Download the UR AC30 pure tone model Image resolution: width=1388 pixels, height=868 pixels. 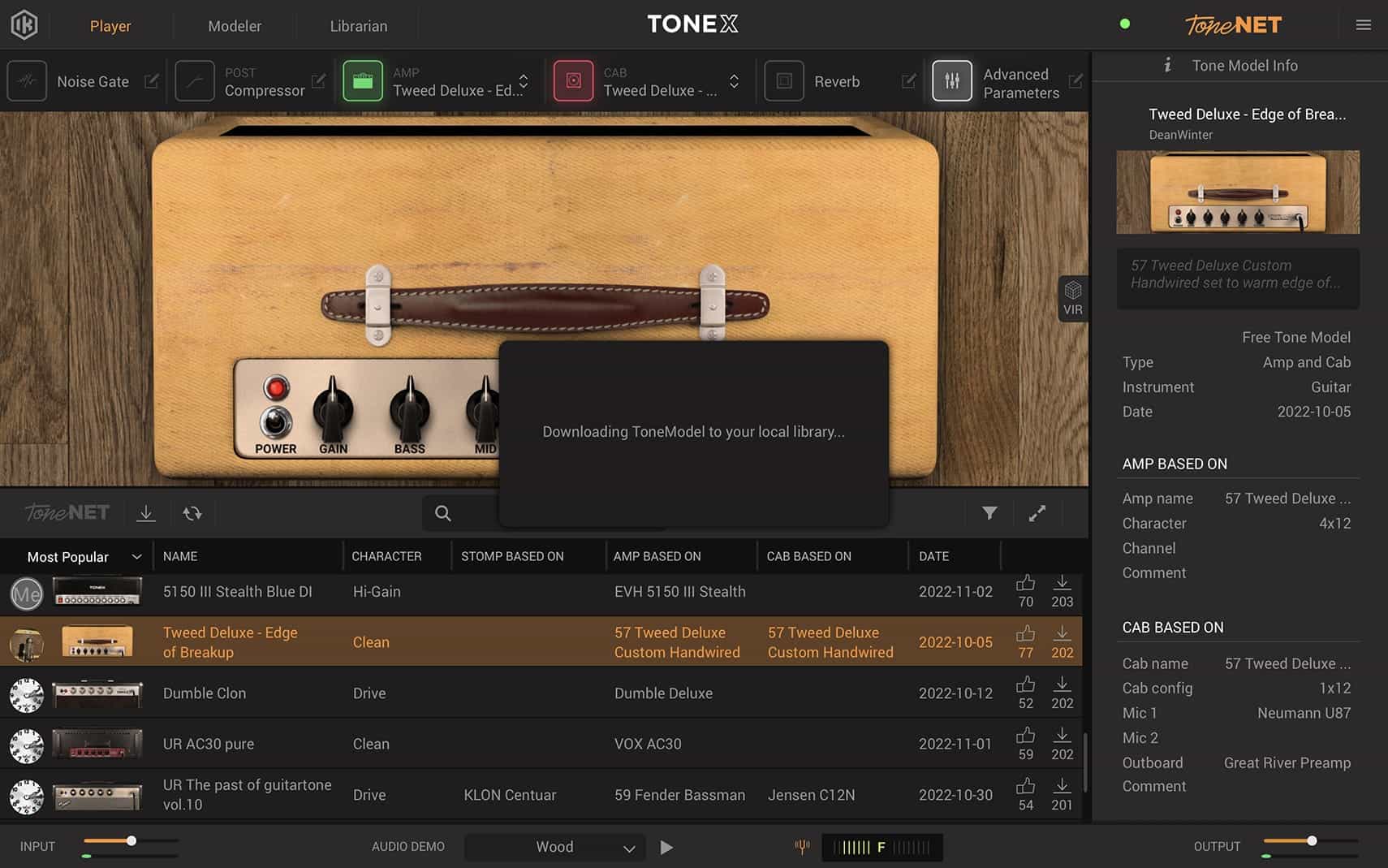point(1061,736)
